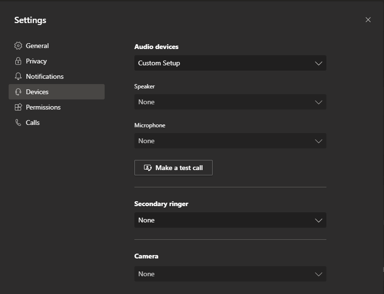The image size is (384, 294).
Task: Click the Notifications bell icon
Action: click(x=18, y=76)
